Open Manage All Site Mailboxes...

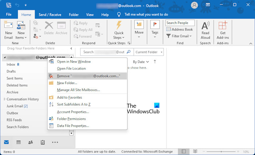click(x=87, y=90)
